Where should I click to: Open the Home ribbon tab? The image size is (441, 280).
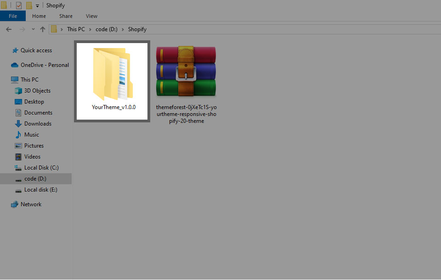39,16
